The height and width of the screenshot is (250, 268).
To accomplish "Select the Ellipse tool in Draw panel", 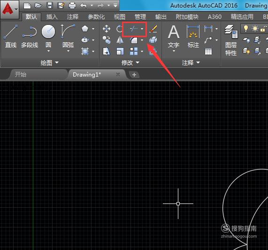I will pos(85,40).
